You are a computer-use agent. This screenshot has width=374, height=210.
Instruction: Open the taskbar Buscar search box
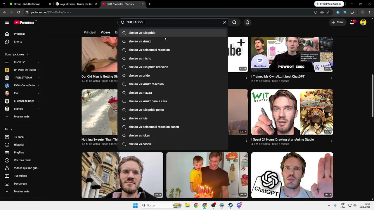coord(162,205)
